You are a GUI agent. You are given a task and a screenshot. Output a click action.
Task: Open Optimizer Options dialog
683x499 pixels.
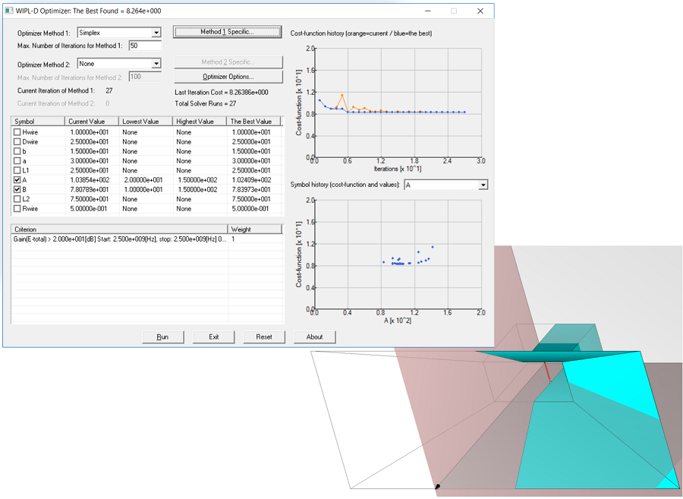[x=228, y=77]
